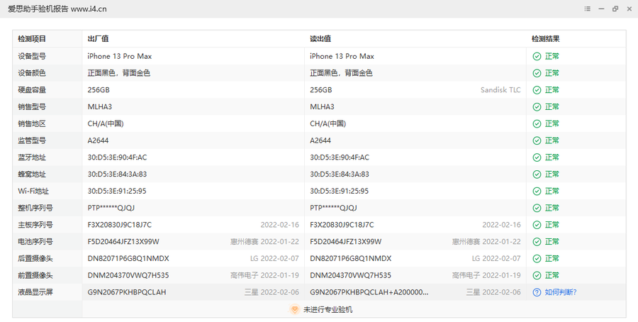Click the question mark icon in 液晶显示屏 row
The height and width of the screenshot is (322, 638).
[537, 292]
